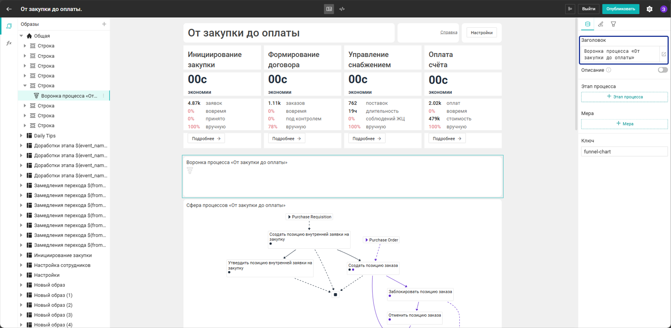Open the style brush tab icon
The width and height of the screenshot is (671, 328).
tap(601, 24)
